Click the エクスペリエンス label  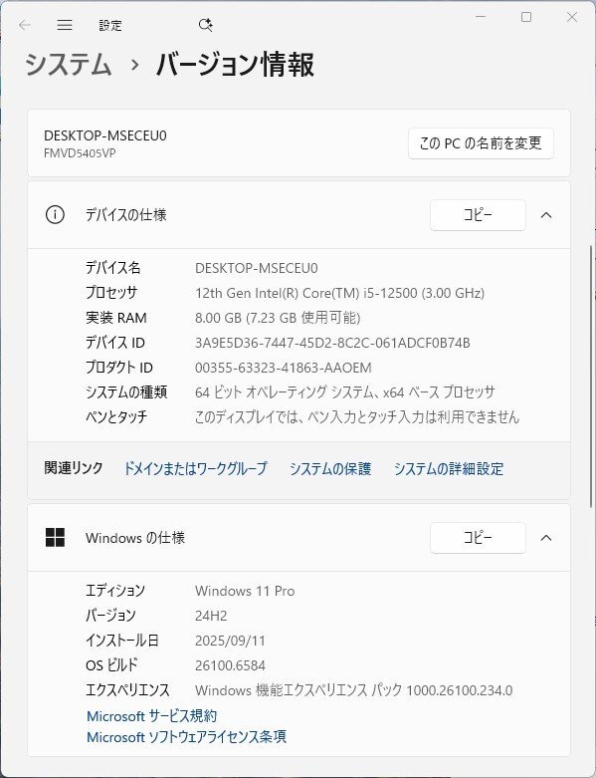(x=127, y=689)
